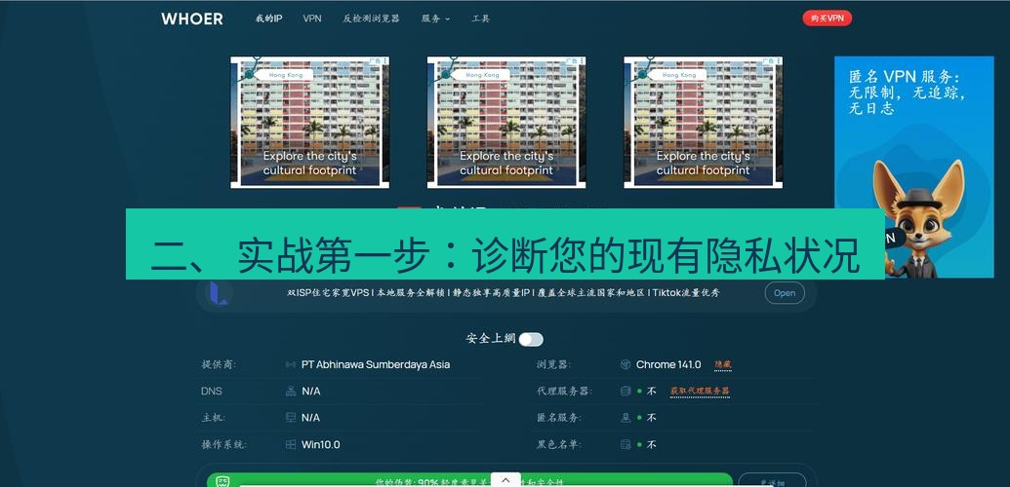Select the Chrome 141.0 value
This screenshot has height=487, width=1010.
[x=668, y=365]
